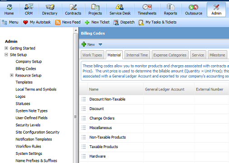Image resolution: width=229 pixels, height=163 pixels.
Task: Open the Home module icon
Action: click(10, 7)
